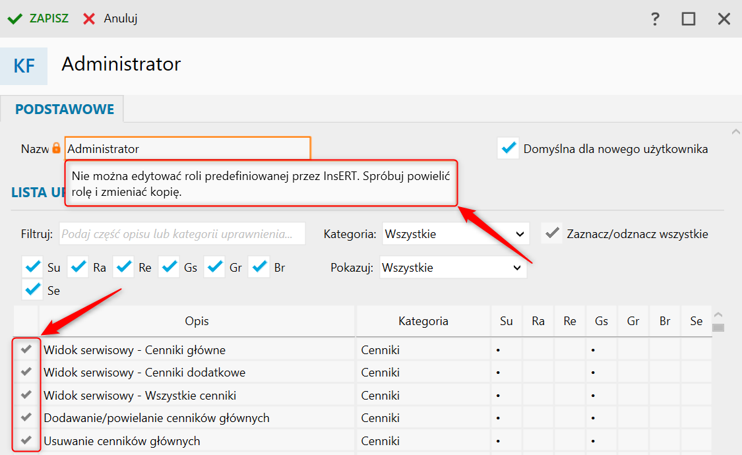Viewport: 742px width, 455px height.
Task: Select the PODSTAWOWE tab
Action: tap(65, 109)
